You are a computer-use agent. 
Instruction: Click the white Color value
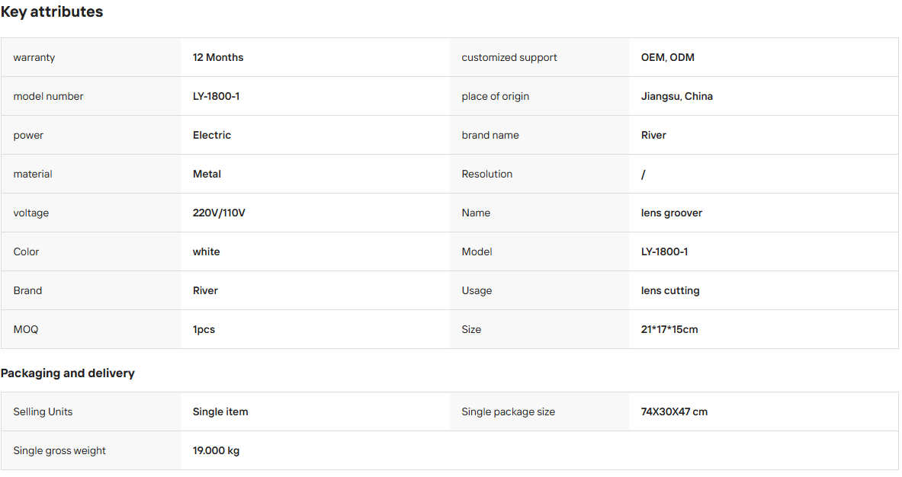[207, 251]
